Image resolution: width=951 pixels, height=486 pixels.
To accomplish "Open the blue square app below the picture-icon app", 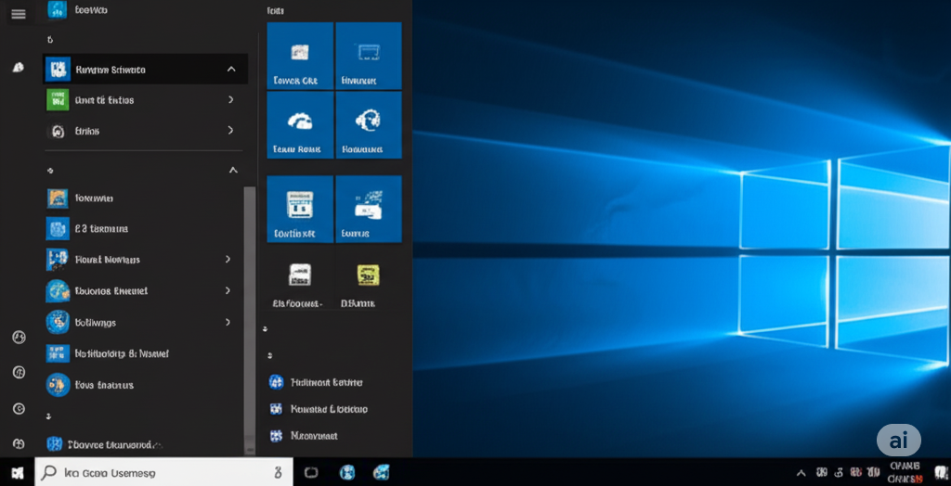I will (x=58, y=229).
